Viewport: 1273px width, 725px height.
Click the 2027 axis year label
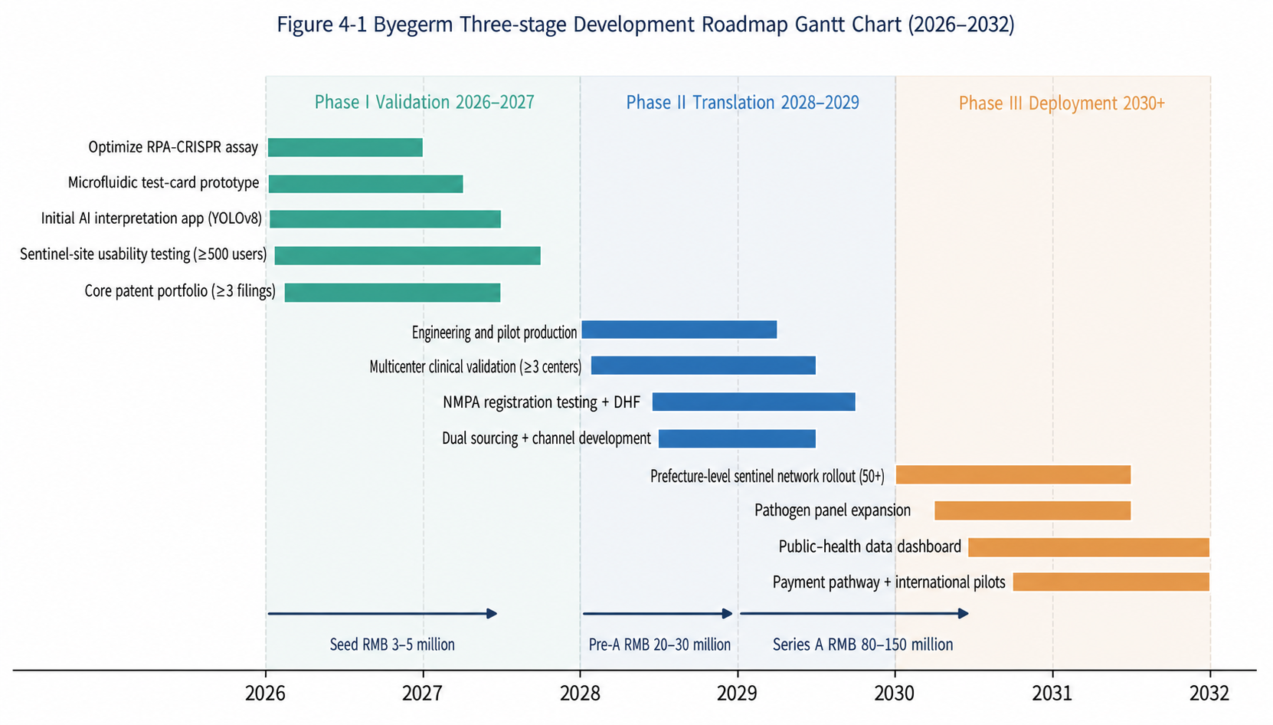pos(422,694)
